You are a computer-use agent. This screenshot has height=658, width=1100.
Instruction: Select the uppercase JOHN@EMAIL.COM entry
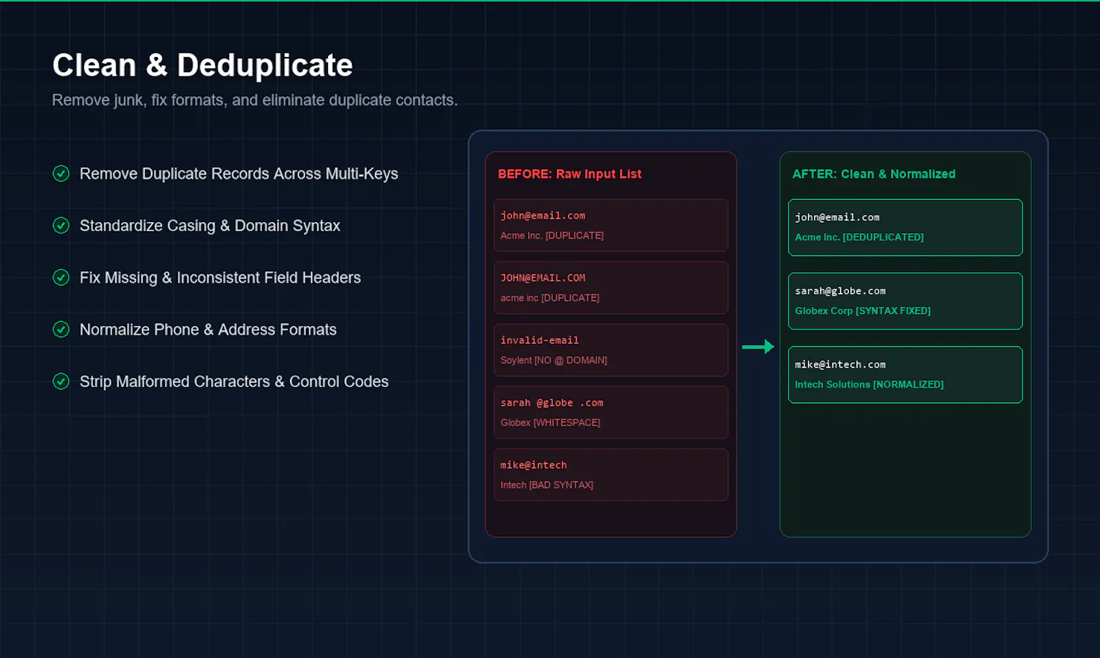543,278
